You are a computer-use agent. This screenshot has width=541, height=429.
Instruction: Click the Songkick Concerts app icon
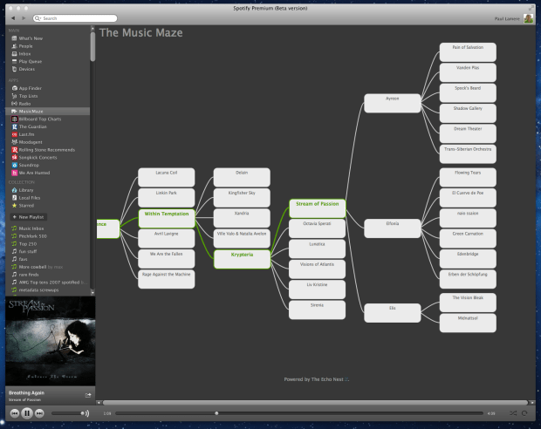[13, 157]
